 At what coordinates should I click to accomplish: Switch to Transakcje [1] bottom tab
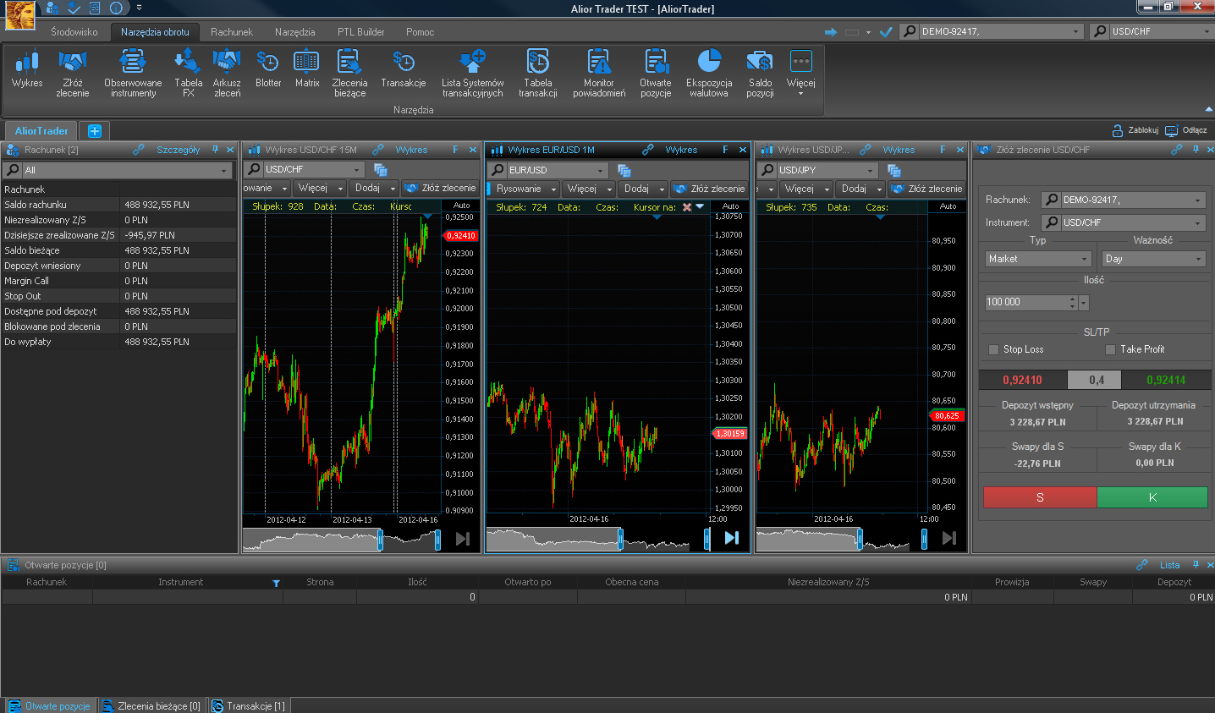click(248, 705)
